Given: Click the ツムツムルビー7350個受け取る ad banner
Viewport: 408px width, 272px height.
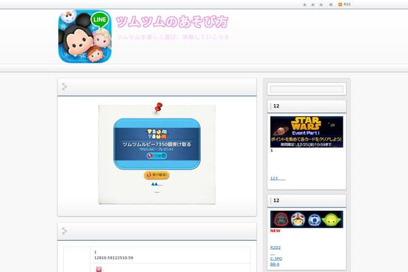Looking at the screenshot, I should [157, 144].
